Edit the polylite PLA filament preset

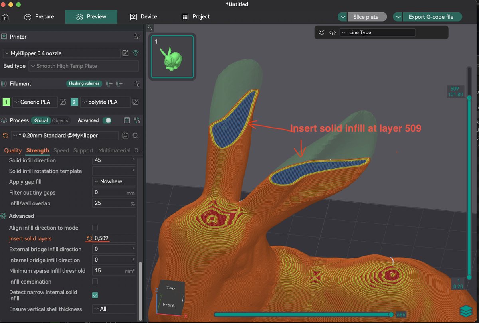click(135, 102)
